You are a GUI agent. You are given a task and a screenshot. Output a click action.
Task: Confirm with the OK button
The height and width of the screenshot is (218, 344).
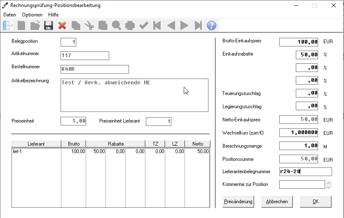pyautogui.click(x=316, y=202)
